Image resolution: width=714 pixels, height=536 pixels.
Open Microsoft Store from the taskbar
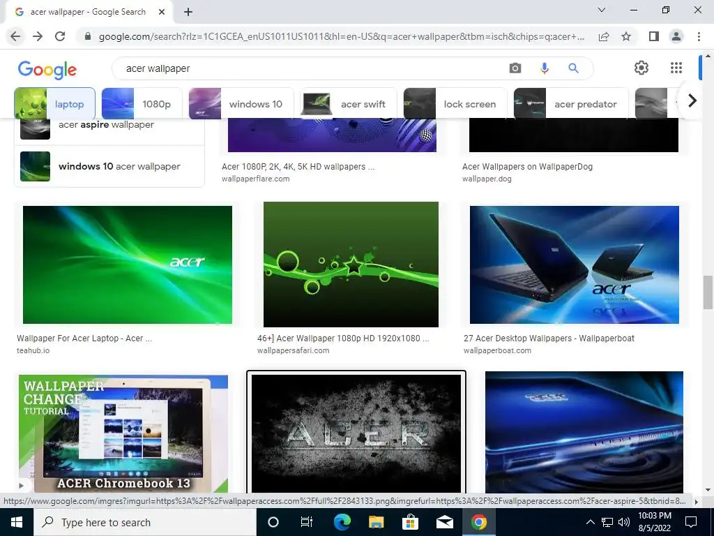pyautogui.click(x=410, y=522)
